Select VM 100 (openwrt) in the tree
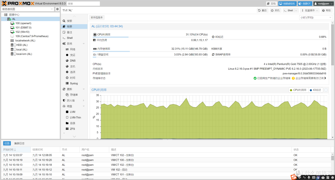The width and height of the screenshot is (335, 180). click(x=23, y=23)
